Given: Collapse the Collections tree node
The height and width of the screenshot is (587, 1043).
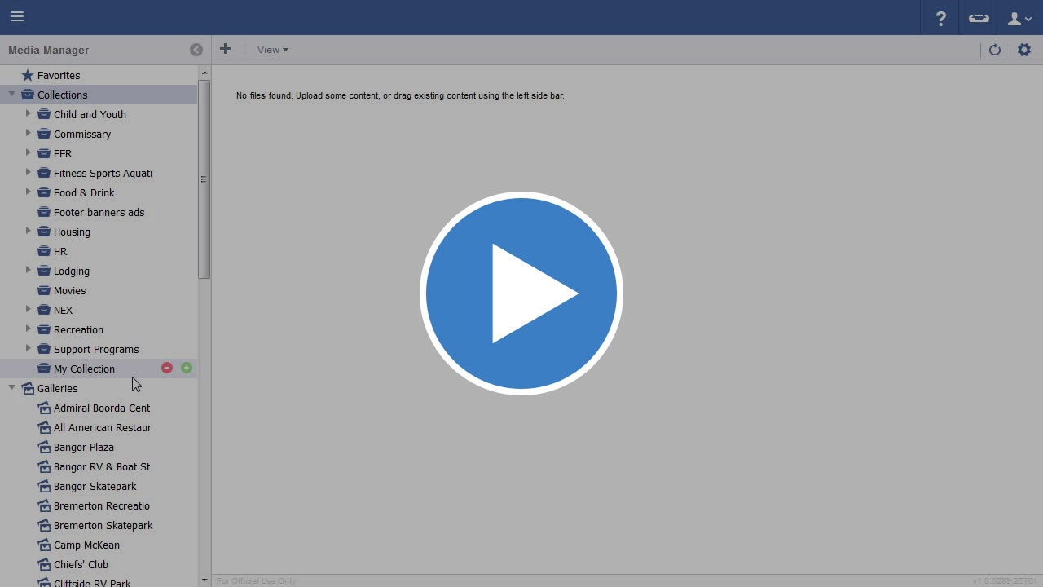Looking at the screenshot, I should pyautogui.click(x=12, y=95).
